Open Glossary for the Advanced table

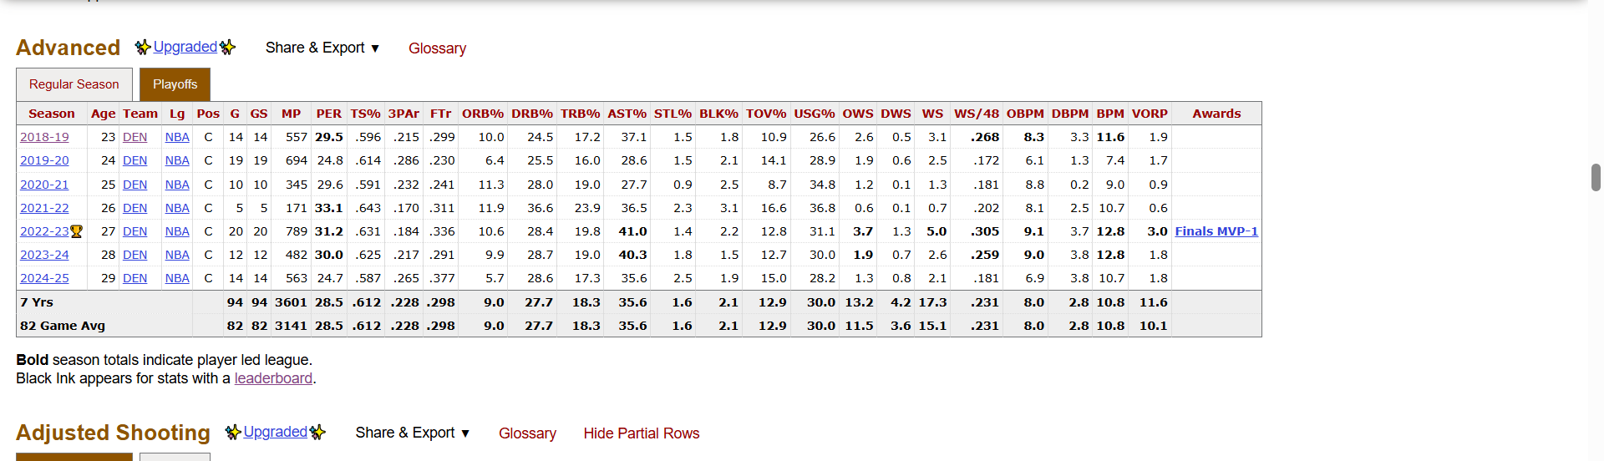[437, 48]
